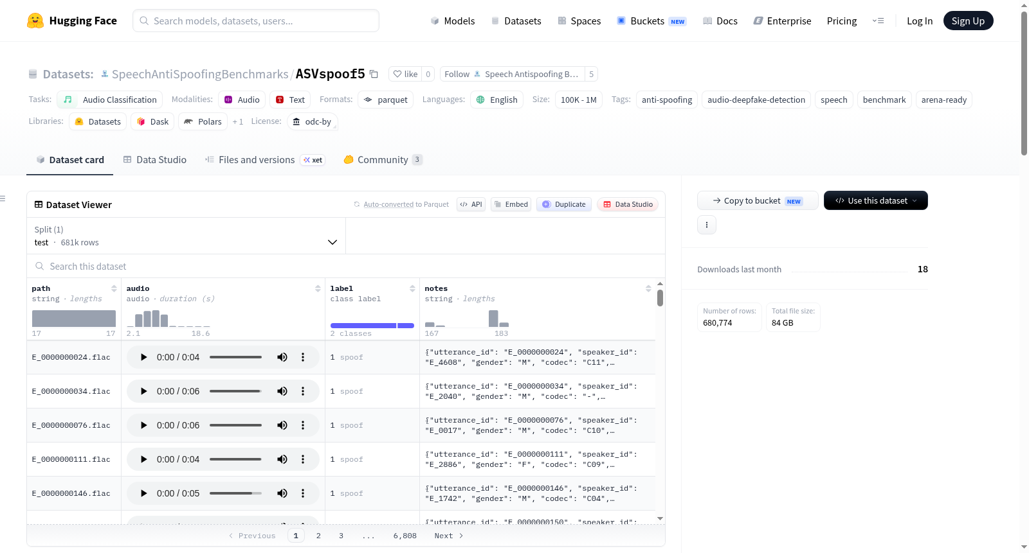Mute audio of E_0000000111.flac

coord(282,459)
